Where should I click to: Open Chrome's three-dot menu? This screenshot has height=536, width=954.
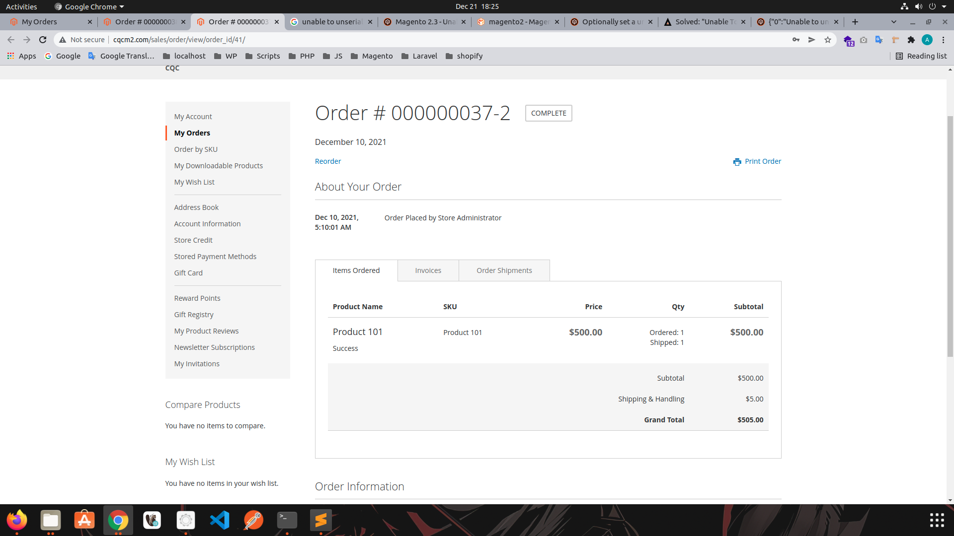click(943, 40)
